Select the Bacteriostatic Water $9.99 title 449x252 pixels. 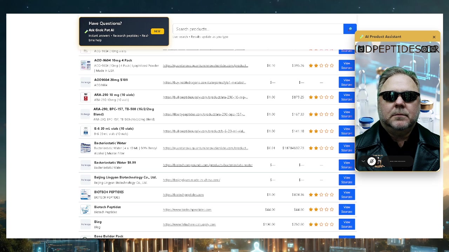coord(115,162)
